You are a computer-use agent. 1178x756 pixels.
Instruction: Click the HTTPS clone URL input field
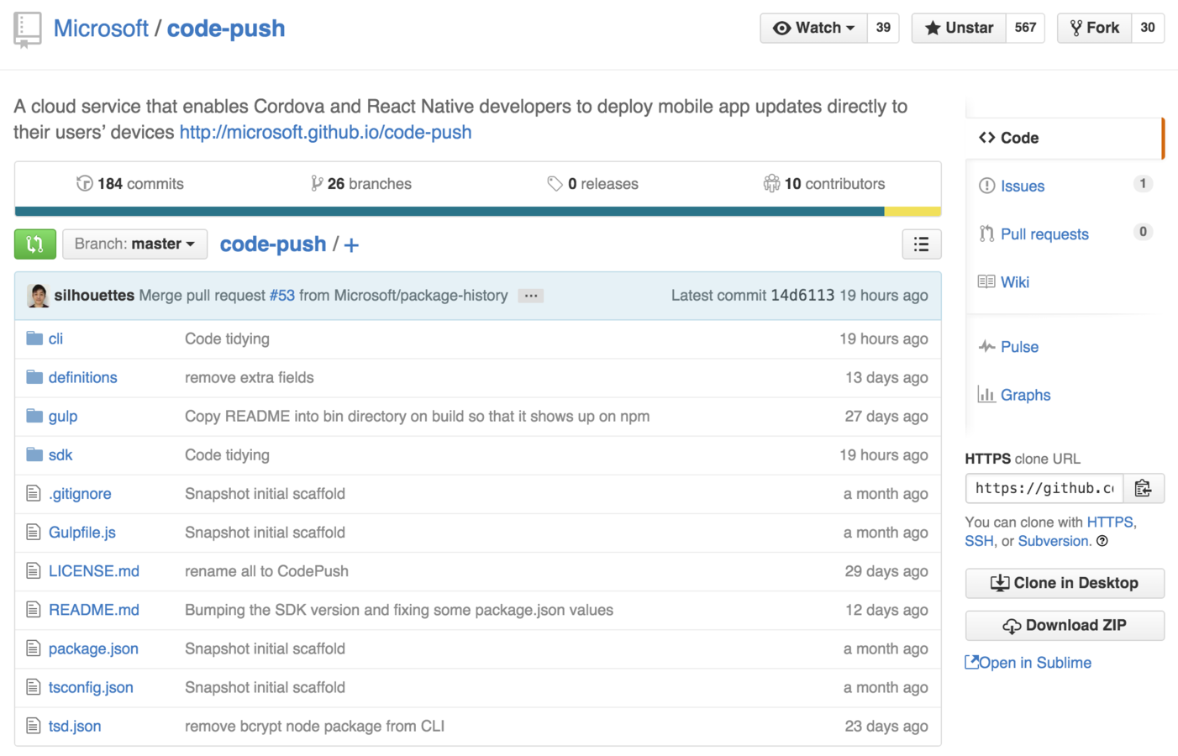point(1044,488)
